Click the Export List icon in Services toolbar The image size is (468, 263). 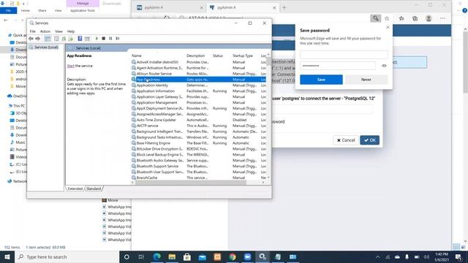(x=71, y=39)
